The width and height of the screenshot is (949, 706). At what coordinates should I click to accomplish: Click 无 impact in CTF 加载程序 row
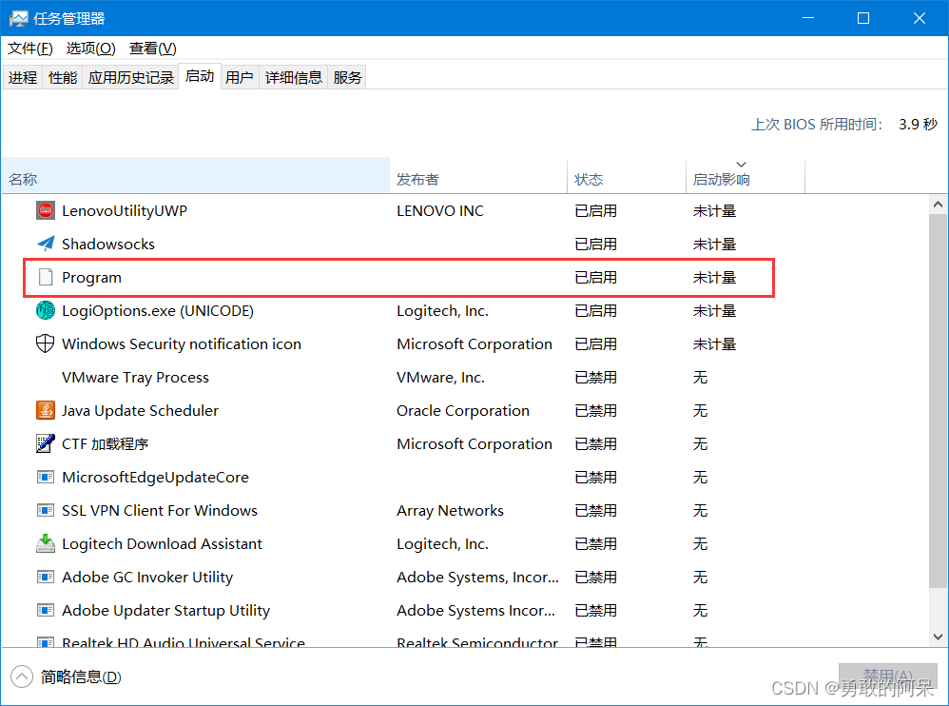pyautogui.click(x=700, y=443)
